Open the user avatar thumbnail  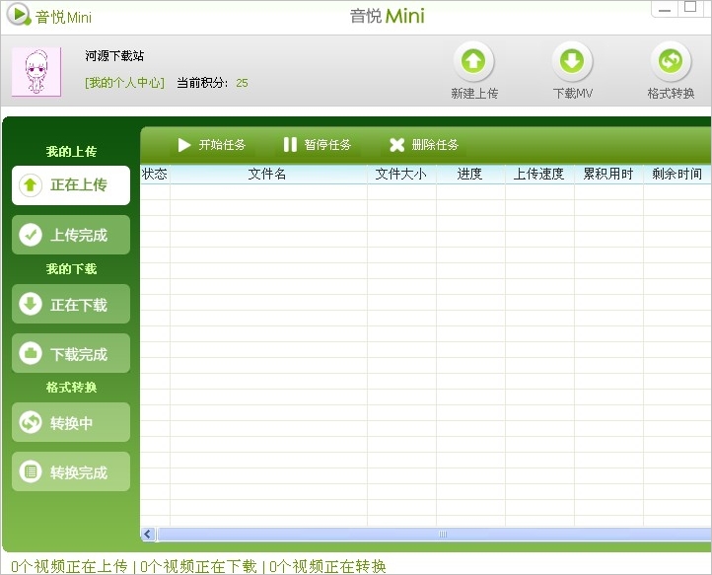tap(36, 72)
